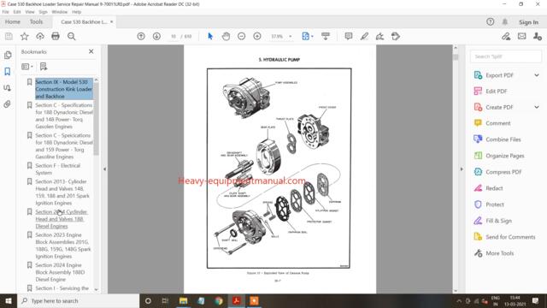Open the sign document pen icon
547x308 pixels.
click(x=379, y=36)
